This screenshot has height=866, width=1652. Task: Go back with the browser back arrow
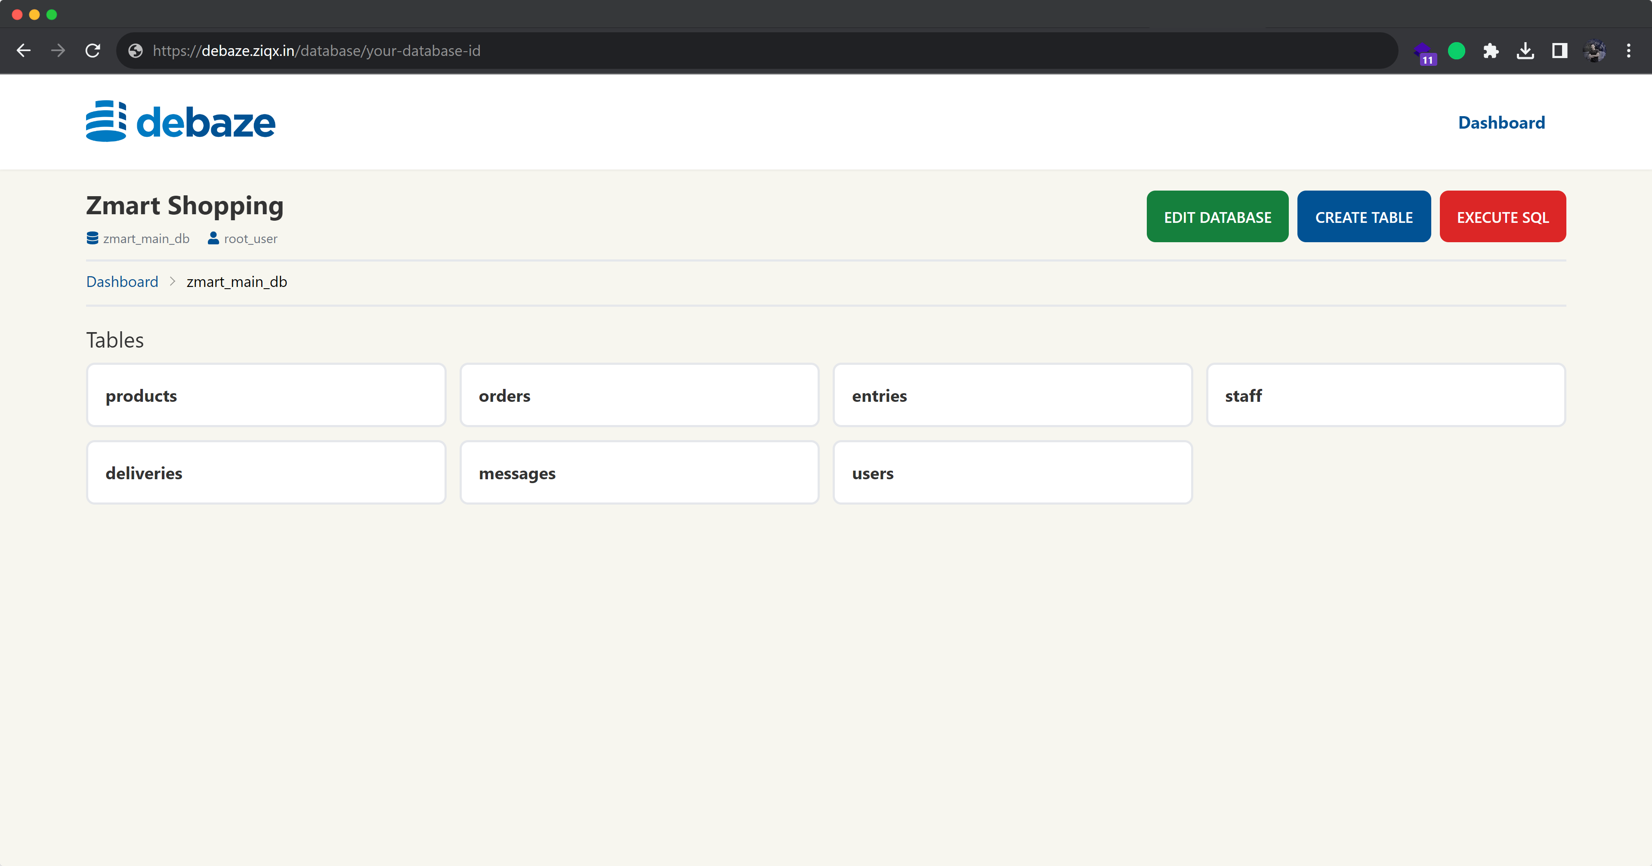click(x=24, y=51)
